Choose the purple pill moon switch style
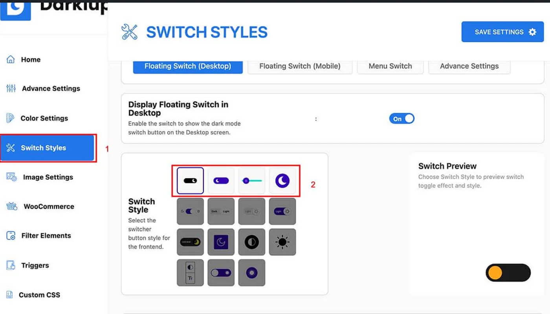The width and height of the screenshot is (550, 314). [221, 181]
